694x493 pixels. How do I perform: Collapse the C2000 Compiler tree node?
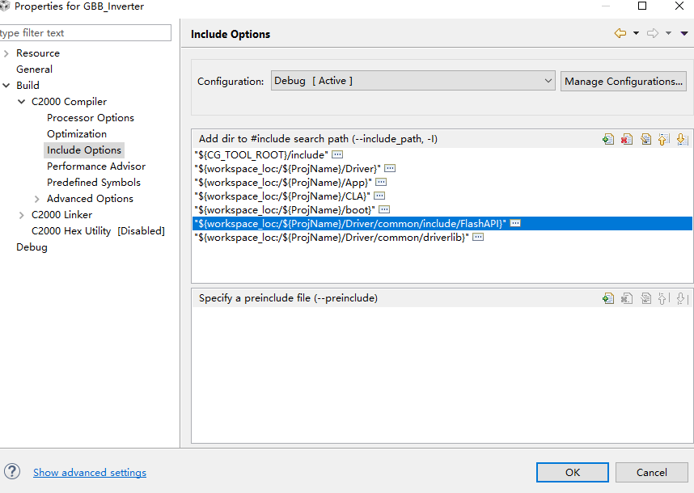[22, 102]
